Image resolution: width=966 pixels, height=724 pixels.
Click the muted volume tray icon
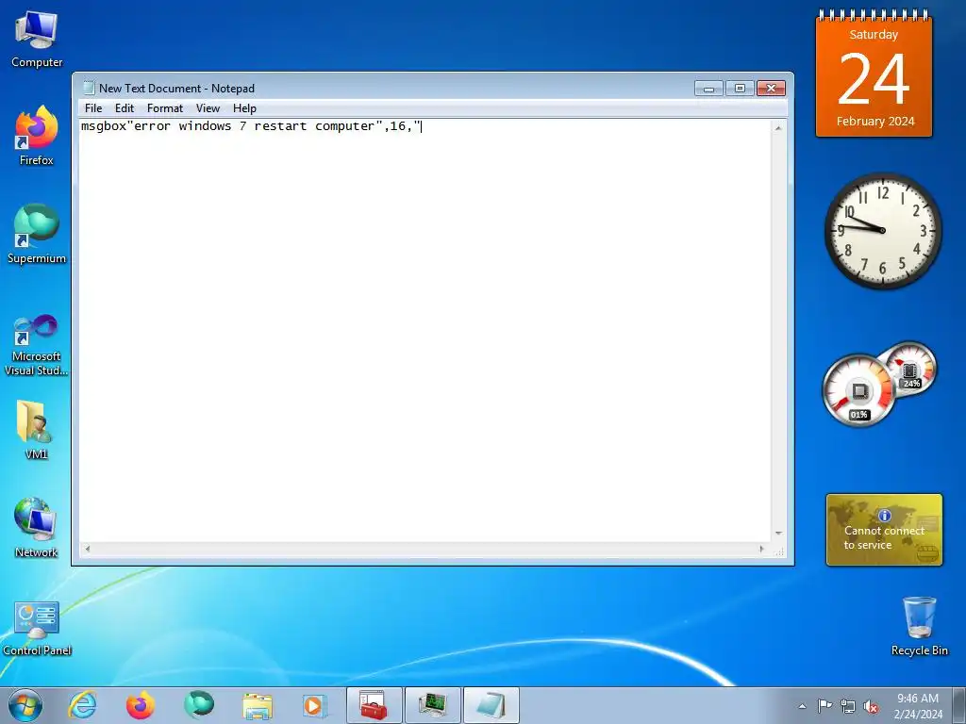click(871, 706)
